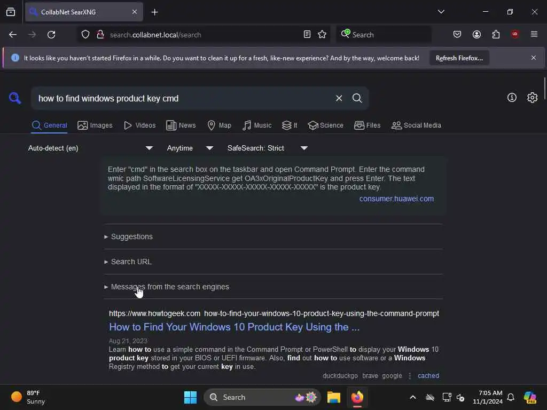Close the CollabNet SearXNG tab
547x410 pixels.
(x=135, y=12)
